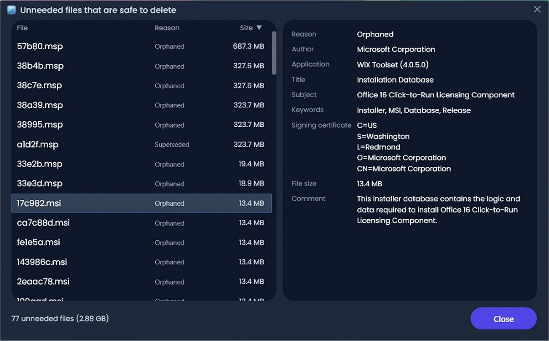The width and height of the screenshot is (549, 341).
Task: Pick the 38995.msp entry
Action: click(x=142, y=125)
